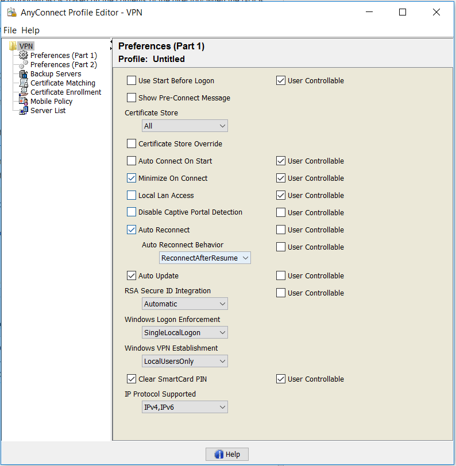This screenshot has width=456, height=466.
Task: Minimize the Profile Editor window
Action: (369, 12)
